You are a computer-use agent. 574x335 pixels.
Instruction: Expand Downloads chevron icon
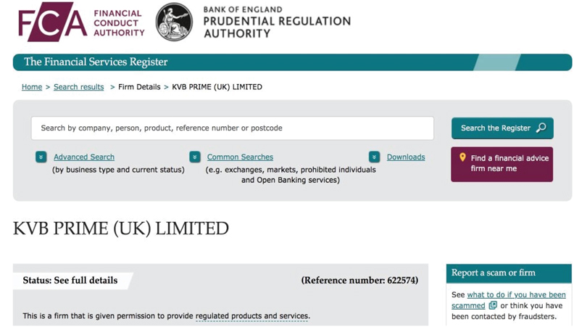pos(374,157)
